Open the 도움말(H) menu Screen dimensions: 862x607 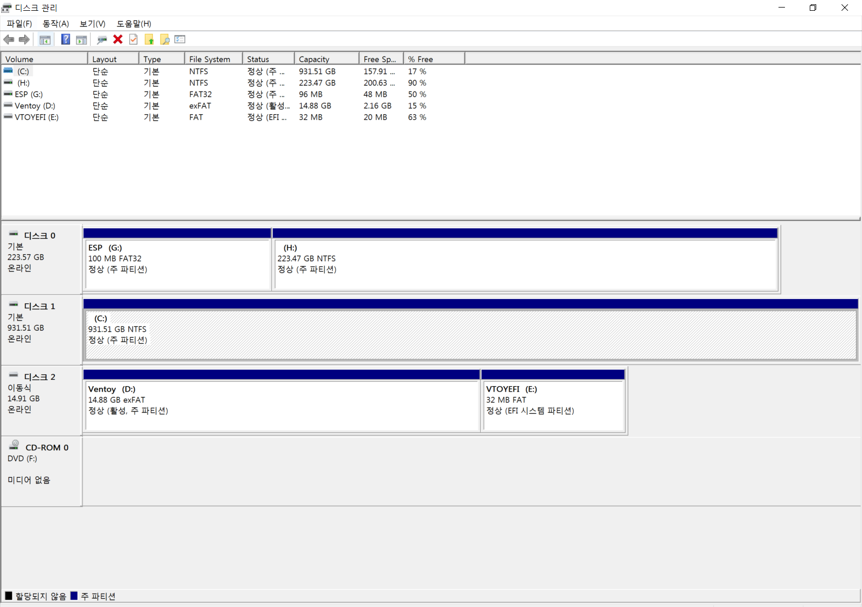134,24
